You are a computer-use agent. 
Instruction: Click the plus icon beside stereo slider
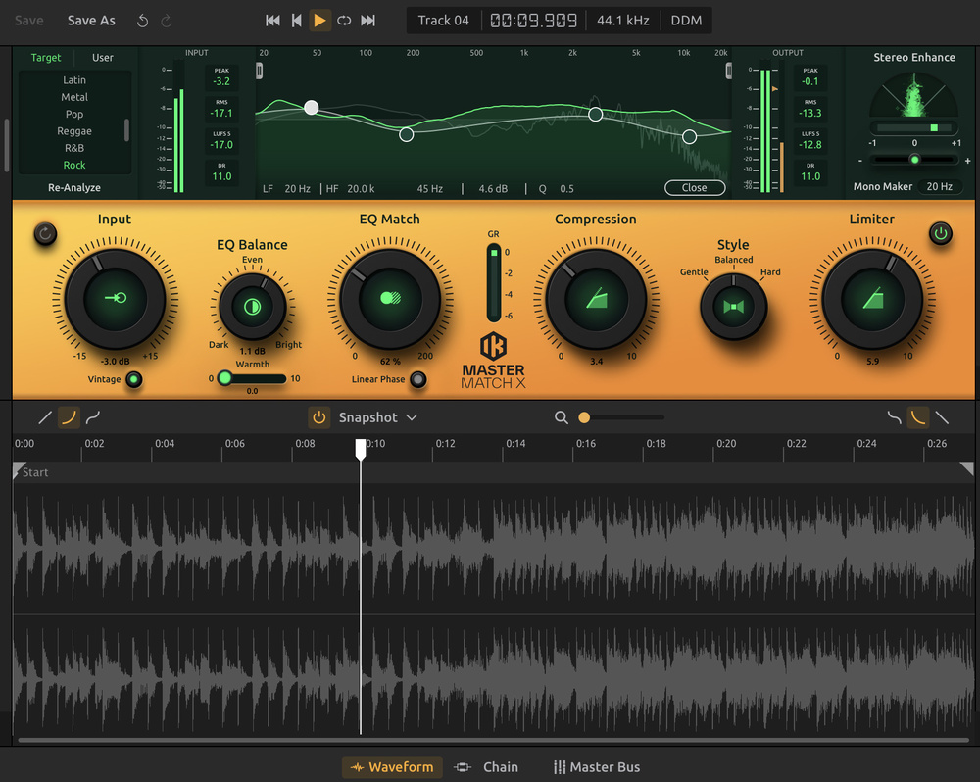click(967, 161)
